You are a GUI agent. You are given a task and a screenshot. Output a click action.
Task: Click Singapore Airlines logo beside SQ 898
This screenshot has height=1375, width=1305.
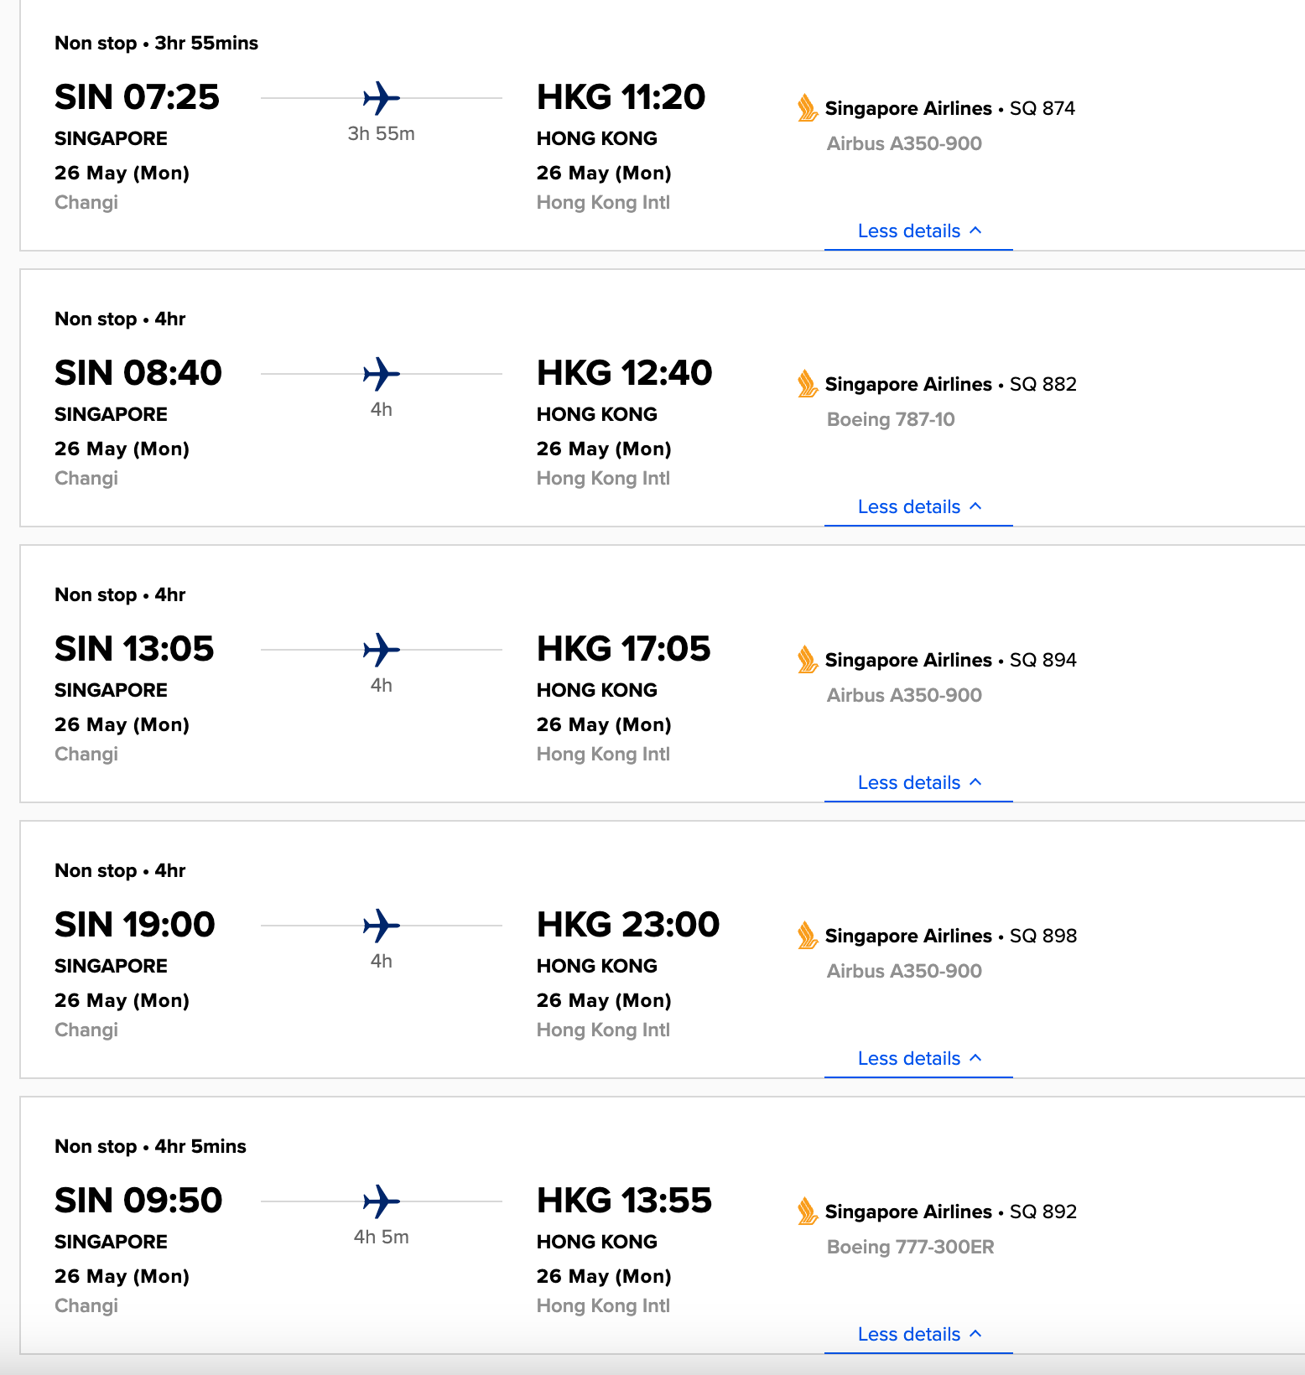pos(807,936)
